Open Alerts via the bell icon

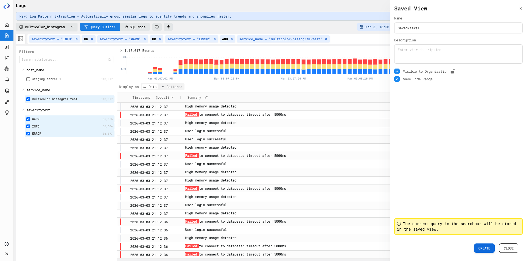[7, 80]
